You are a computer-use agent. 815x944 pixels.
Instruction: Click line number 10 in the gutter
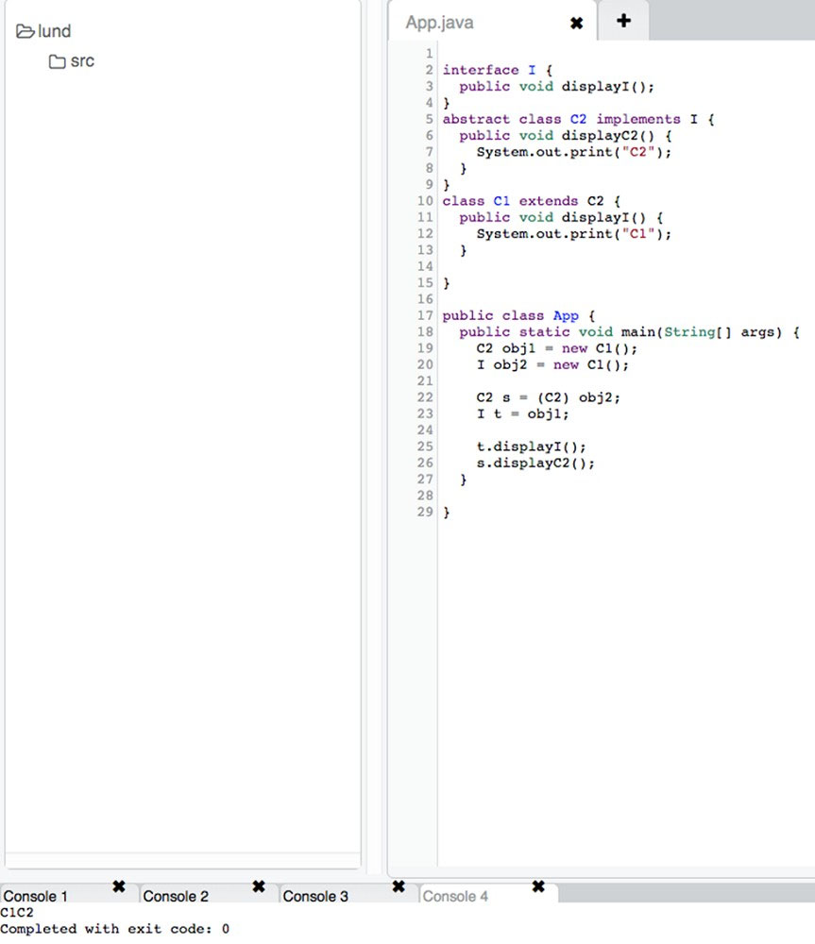click(425, 201)
